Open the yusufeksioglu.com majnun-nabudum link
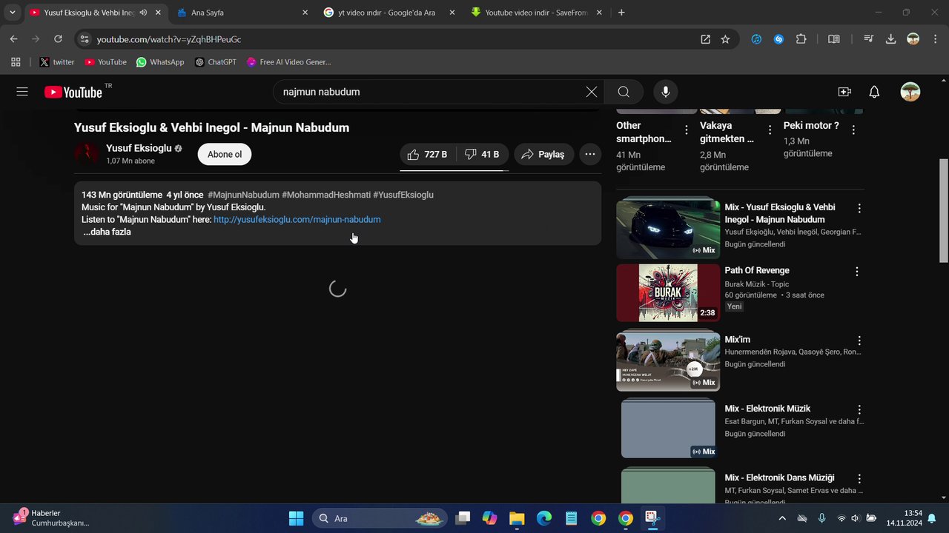 (297, 220)
